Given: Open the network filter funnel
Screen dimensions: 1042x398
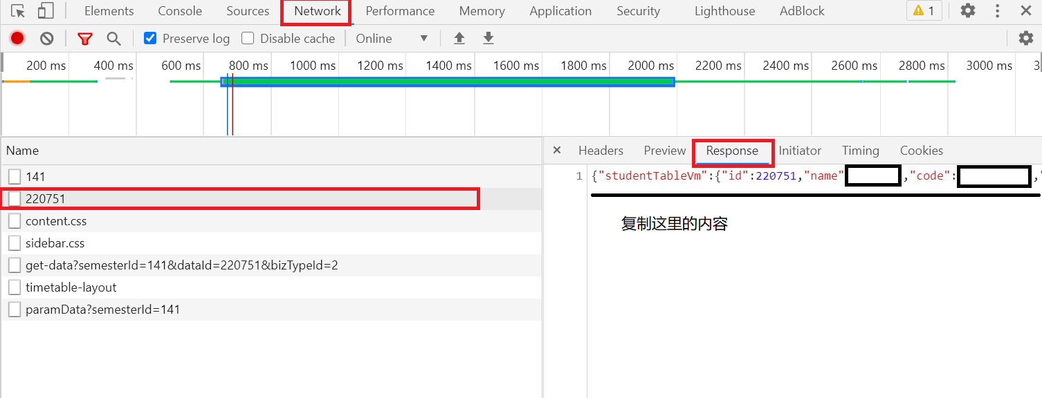Looking at the screenshot, I should (84, 38).
